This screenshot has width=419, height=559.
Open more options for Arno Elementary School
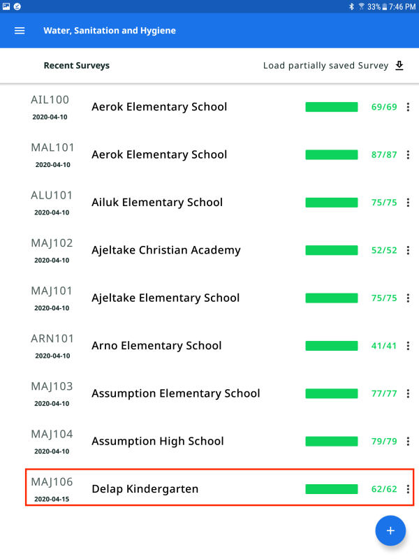tap(408, 345)
